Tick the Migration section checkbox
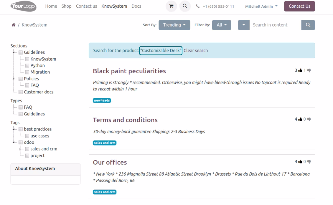Screen dimensions: 333x205 click(27, 72)
